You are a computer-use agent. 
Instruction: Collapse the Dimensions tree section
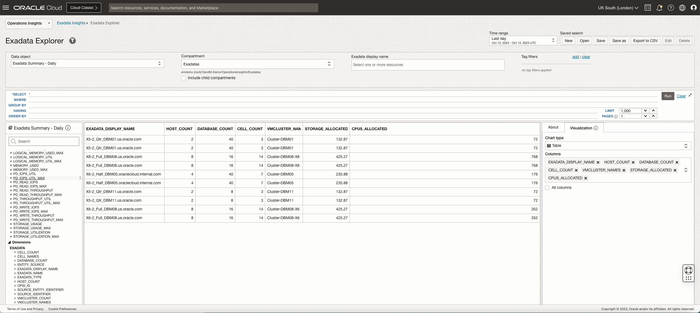(9, 242)
